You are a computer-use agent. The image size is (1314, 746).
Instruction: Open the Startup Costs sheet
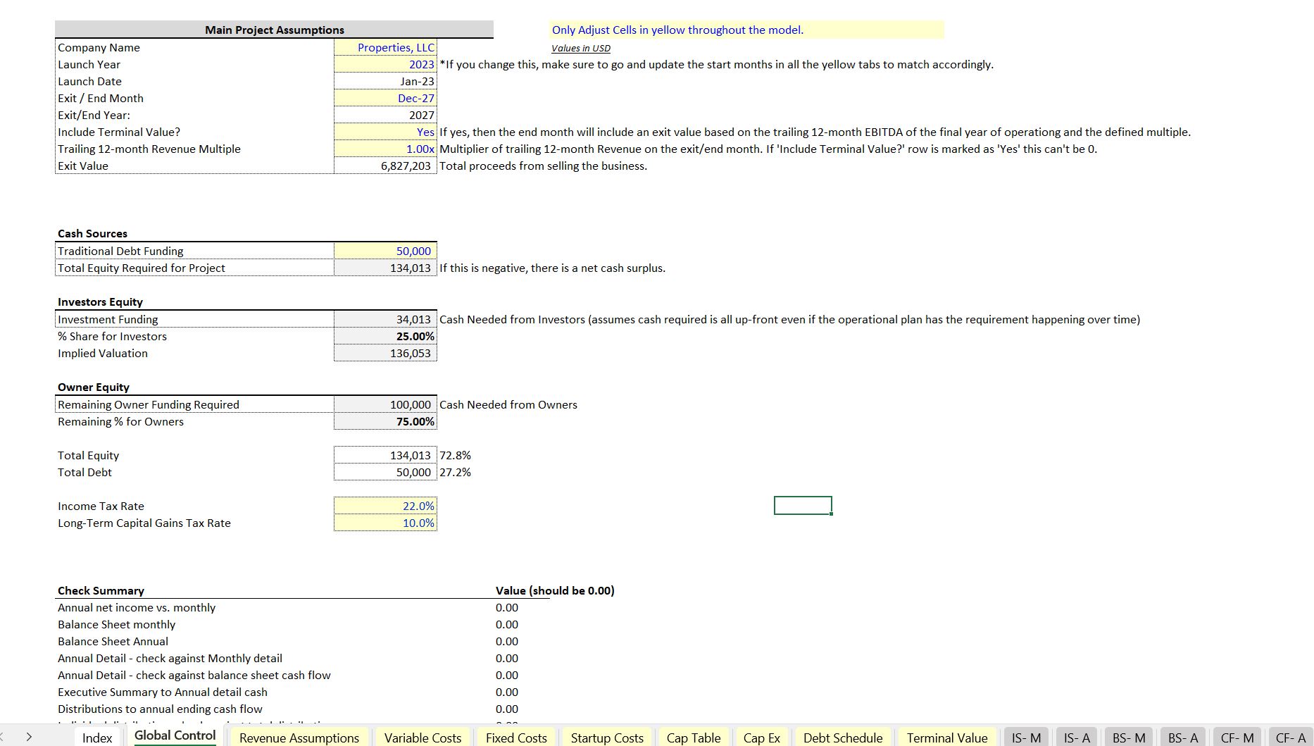point(606,738)
